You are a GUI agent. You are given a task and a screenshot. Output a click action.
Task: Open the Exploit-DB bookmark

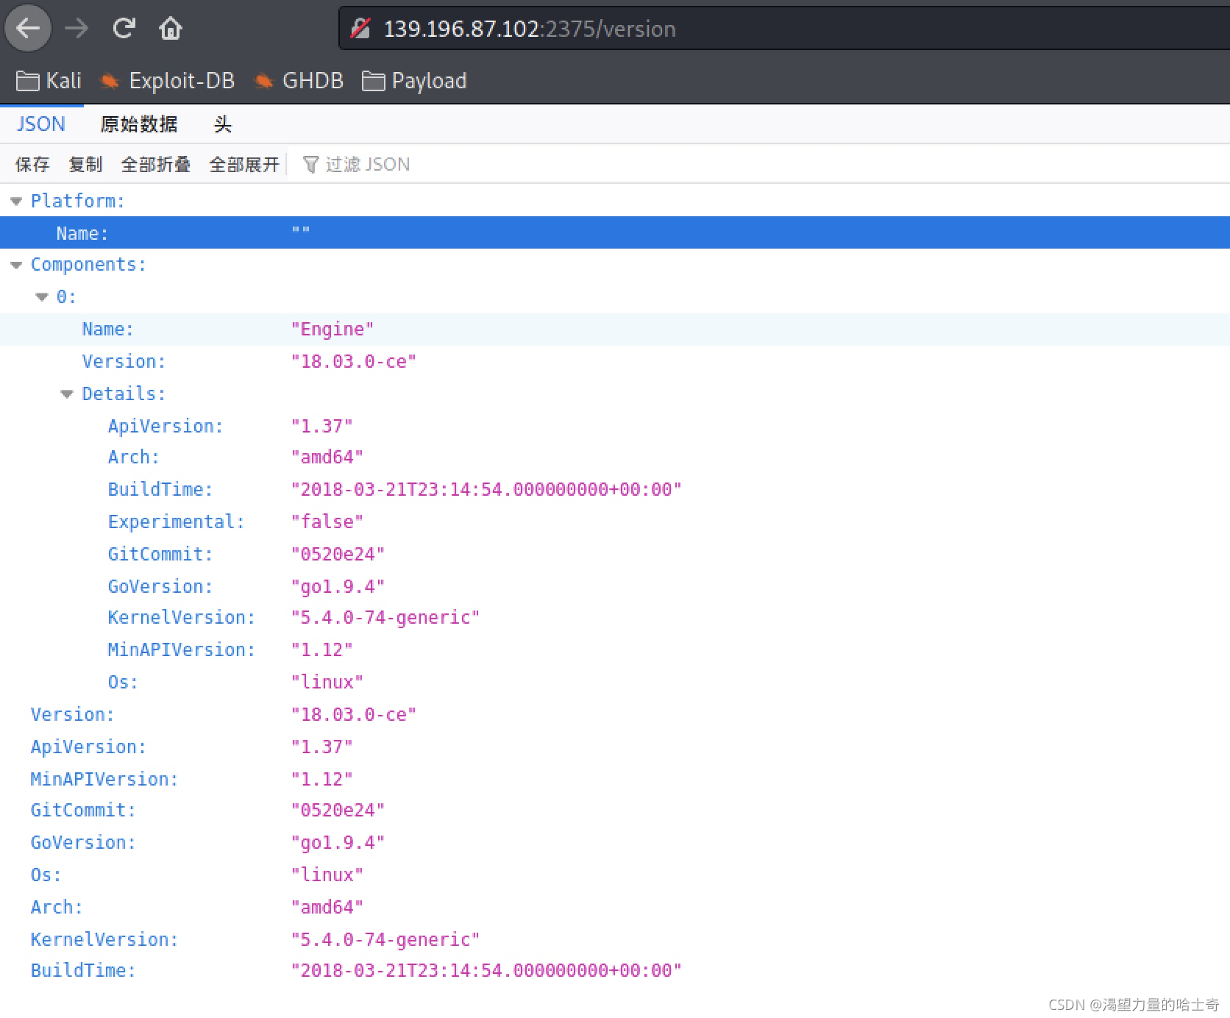(167, 81)
